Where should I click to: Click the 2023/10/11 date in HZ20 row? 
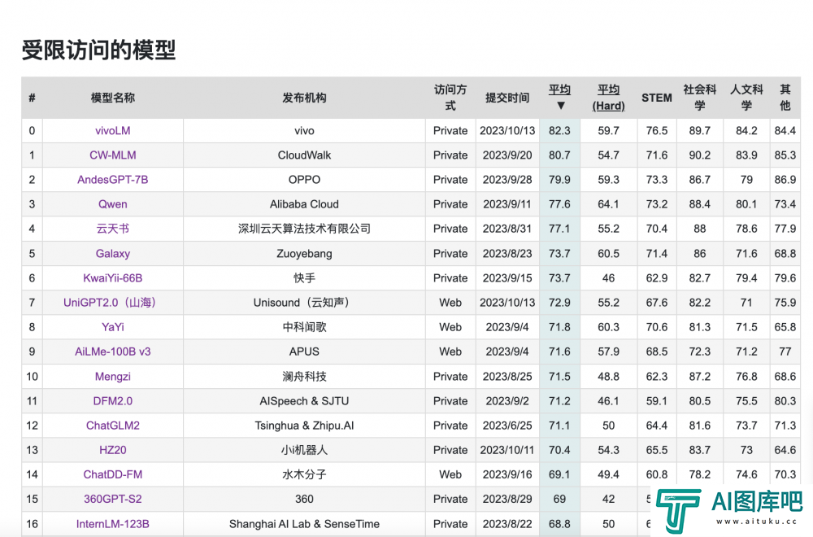point(507,450)
